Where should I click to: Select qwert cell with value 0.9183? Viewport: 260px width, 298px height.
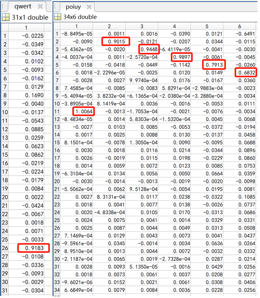(x=26, y=248)
